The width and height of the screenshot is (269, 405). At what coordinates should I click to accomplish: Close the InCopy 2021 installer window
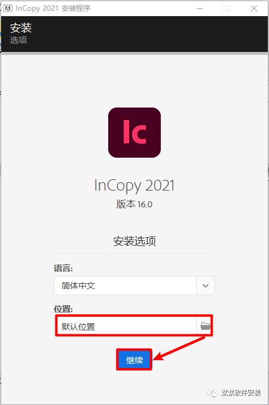(254, 8)
